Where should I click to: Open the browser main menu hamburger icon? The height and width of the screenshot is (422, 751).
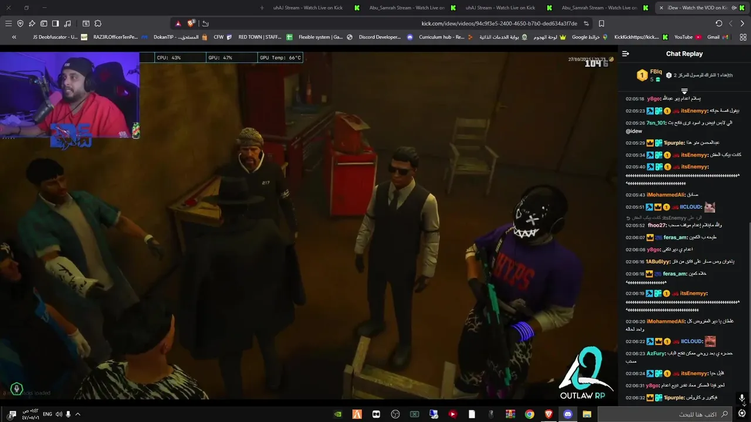pyautogui.click(x=8, y=23)
